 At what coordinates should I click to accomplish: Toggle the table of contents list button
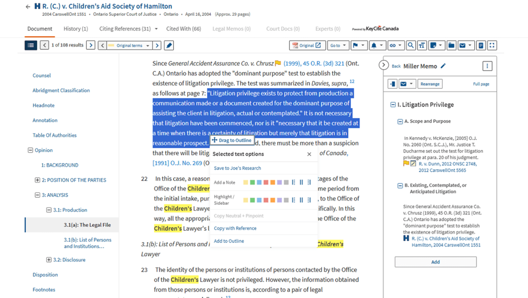tap(31, 45)
